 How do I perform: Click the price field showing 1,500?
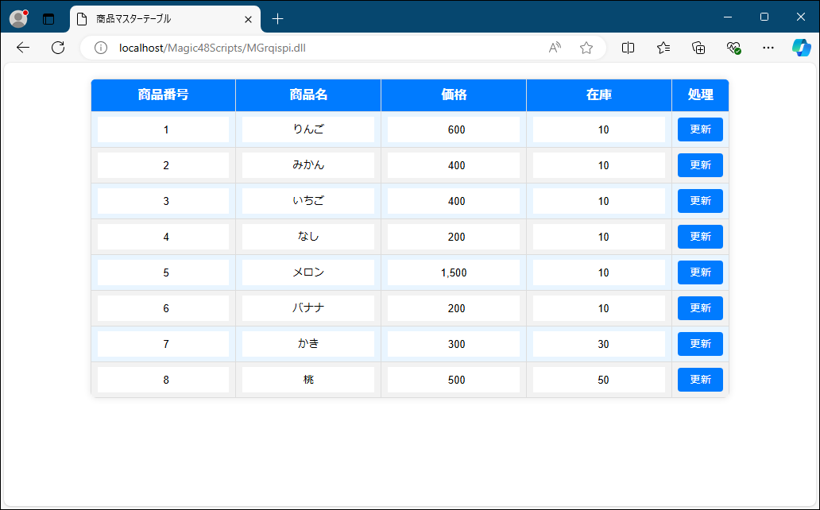point(454,272)
